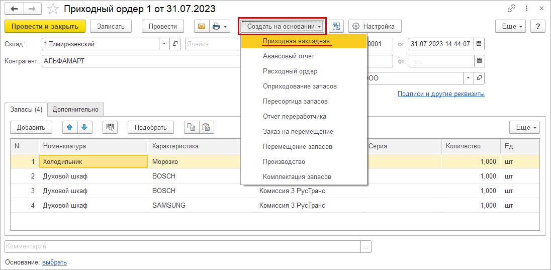Click the envelope send-email icon
The width and height of the screenshot is (551, 270).
[x=202, y=26]
